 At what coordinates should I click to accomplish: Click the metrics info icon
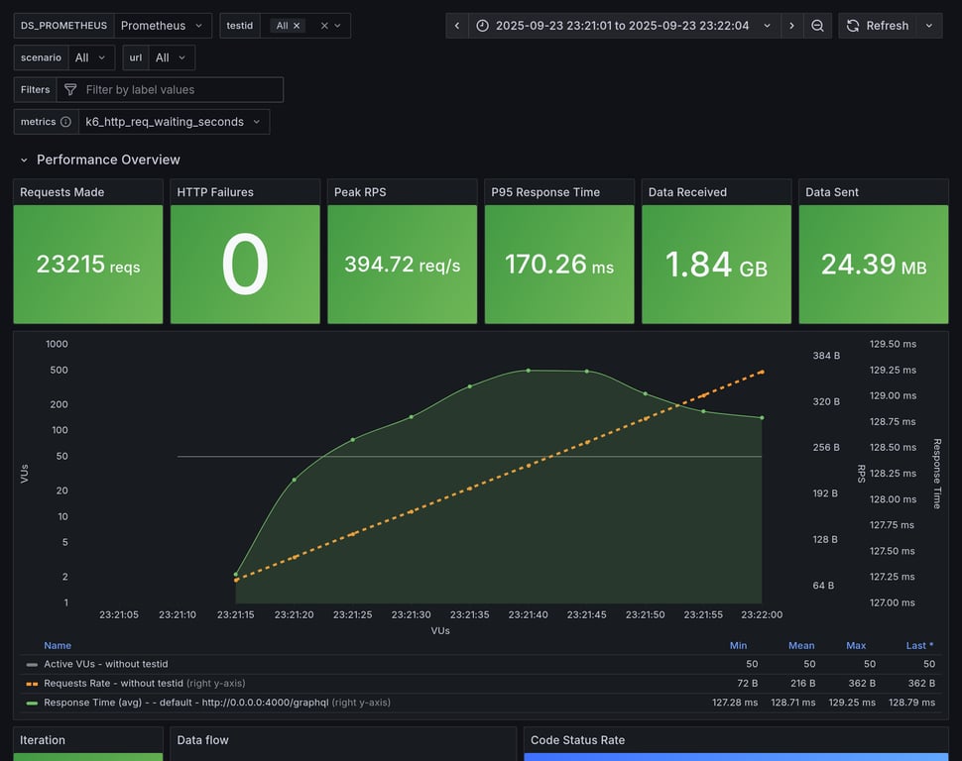click(65, 122)
